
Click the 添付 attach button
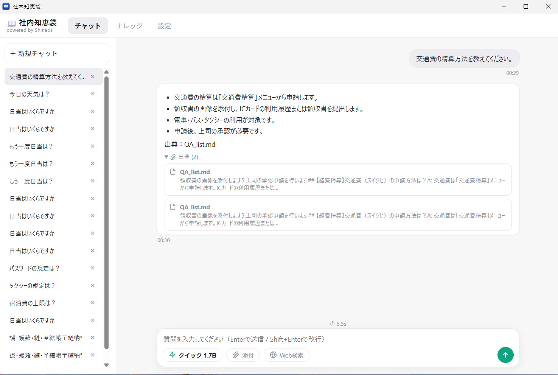(243, 355)
